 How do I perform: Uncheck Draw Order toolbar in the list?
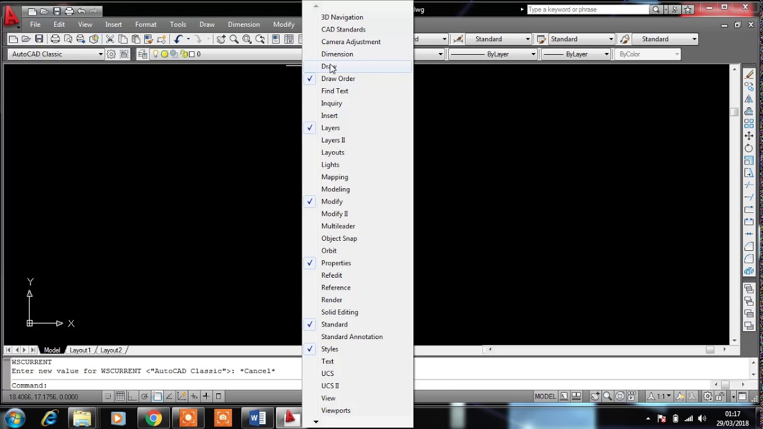pos(358,79)
